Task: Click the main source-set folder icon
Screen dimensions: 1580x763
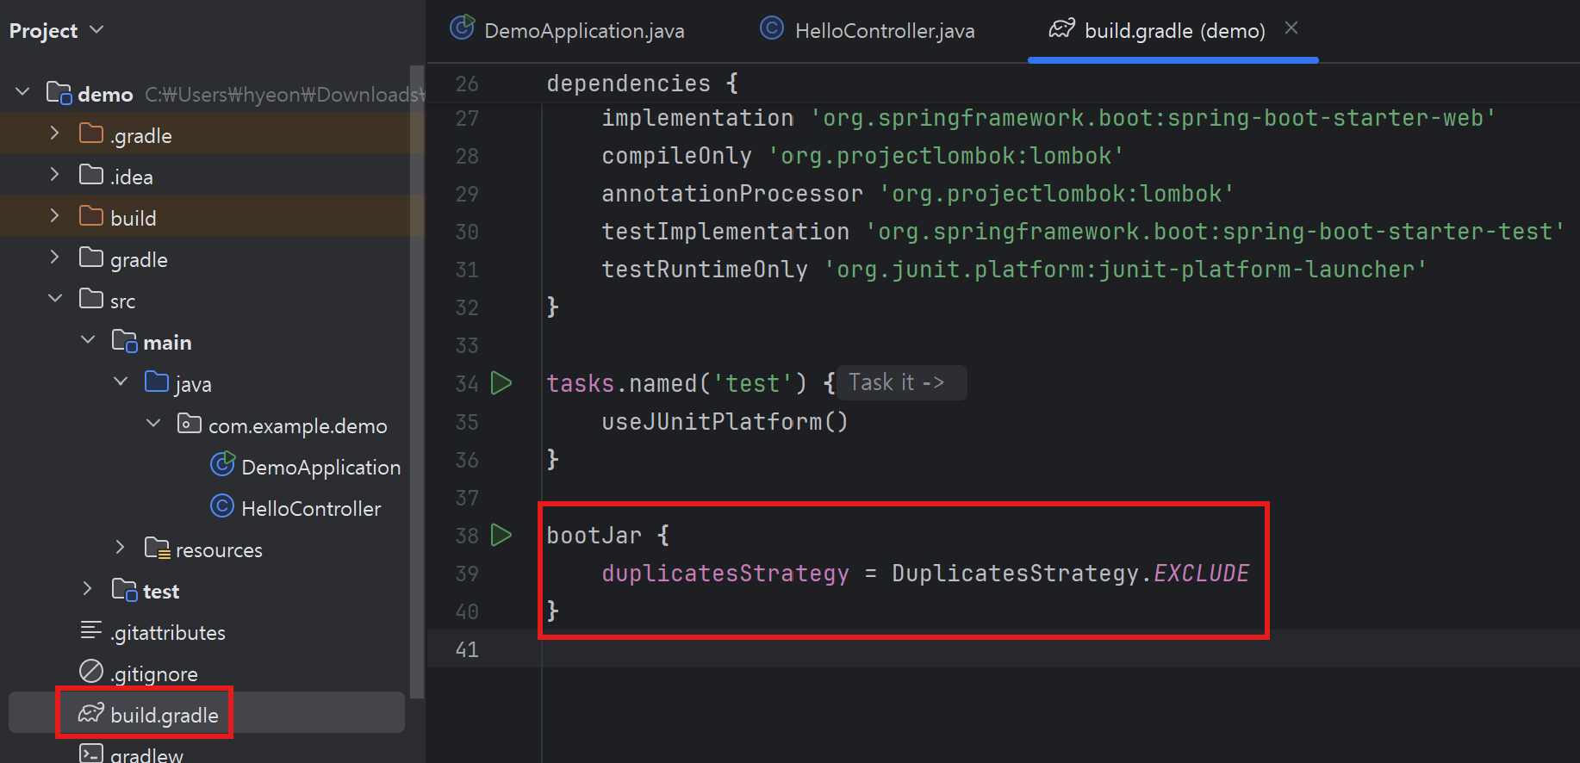Action: [124, 341]
